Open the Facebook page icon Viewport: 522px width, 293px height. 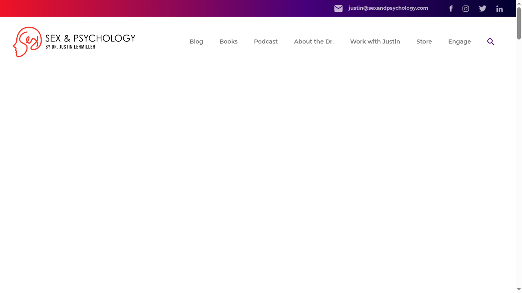pyautogui.click(x=451, y=8)
